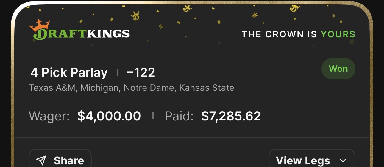
Task: Click the Paid label
Action: [x=179, y=116]
